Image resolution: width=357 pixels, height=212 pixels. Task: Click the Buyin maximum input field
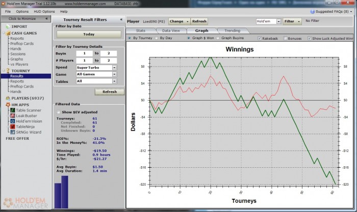(x=109, y=53)
